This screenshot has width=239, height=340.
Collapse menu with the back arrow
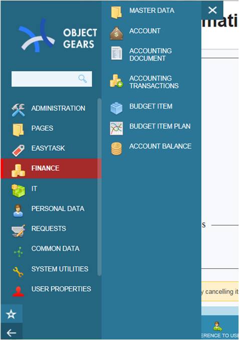tap(11, 332)
